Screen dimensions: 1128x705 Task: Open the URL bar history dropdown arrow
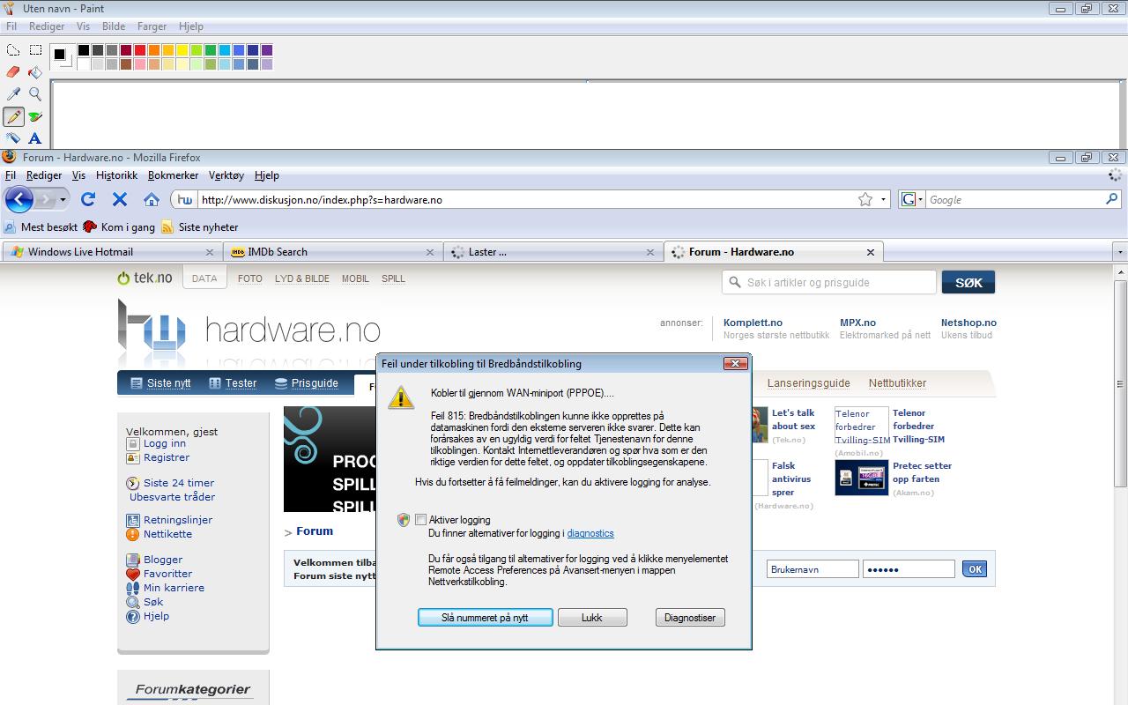click(883, 200)
